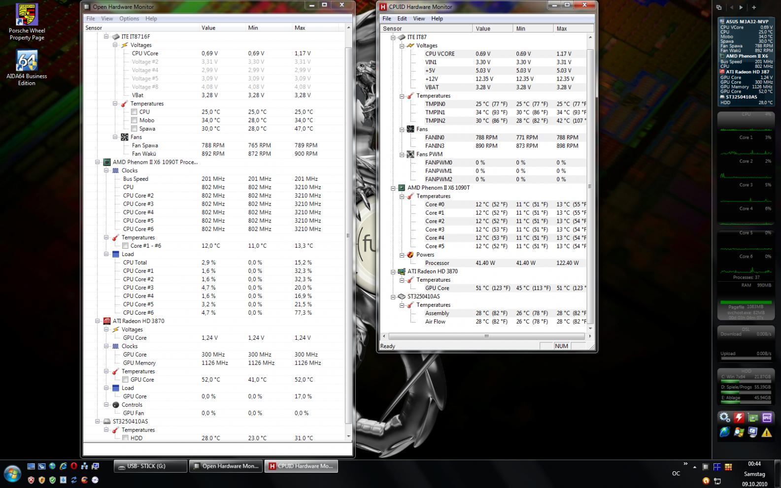Collapse Fans PWM in CPUID Hardware Monitor

click(402, 154)
